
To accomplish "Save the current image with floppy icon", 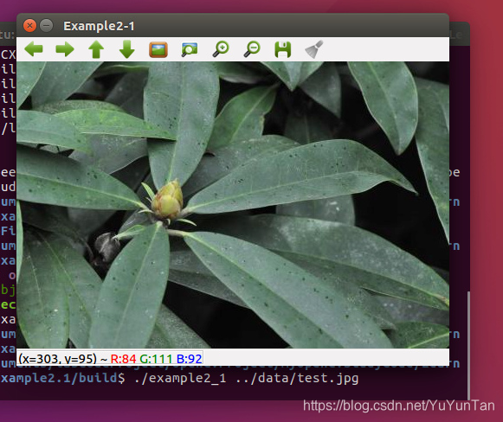I will tap(283, 49).
